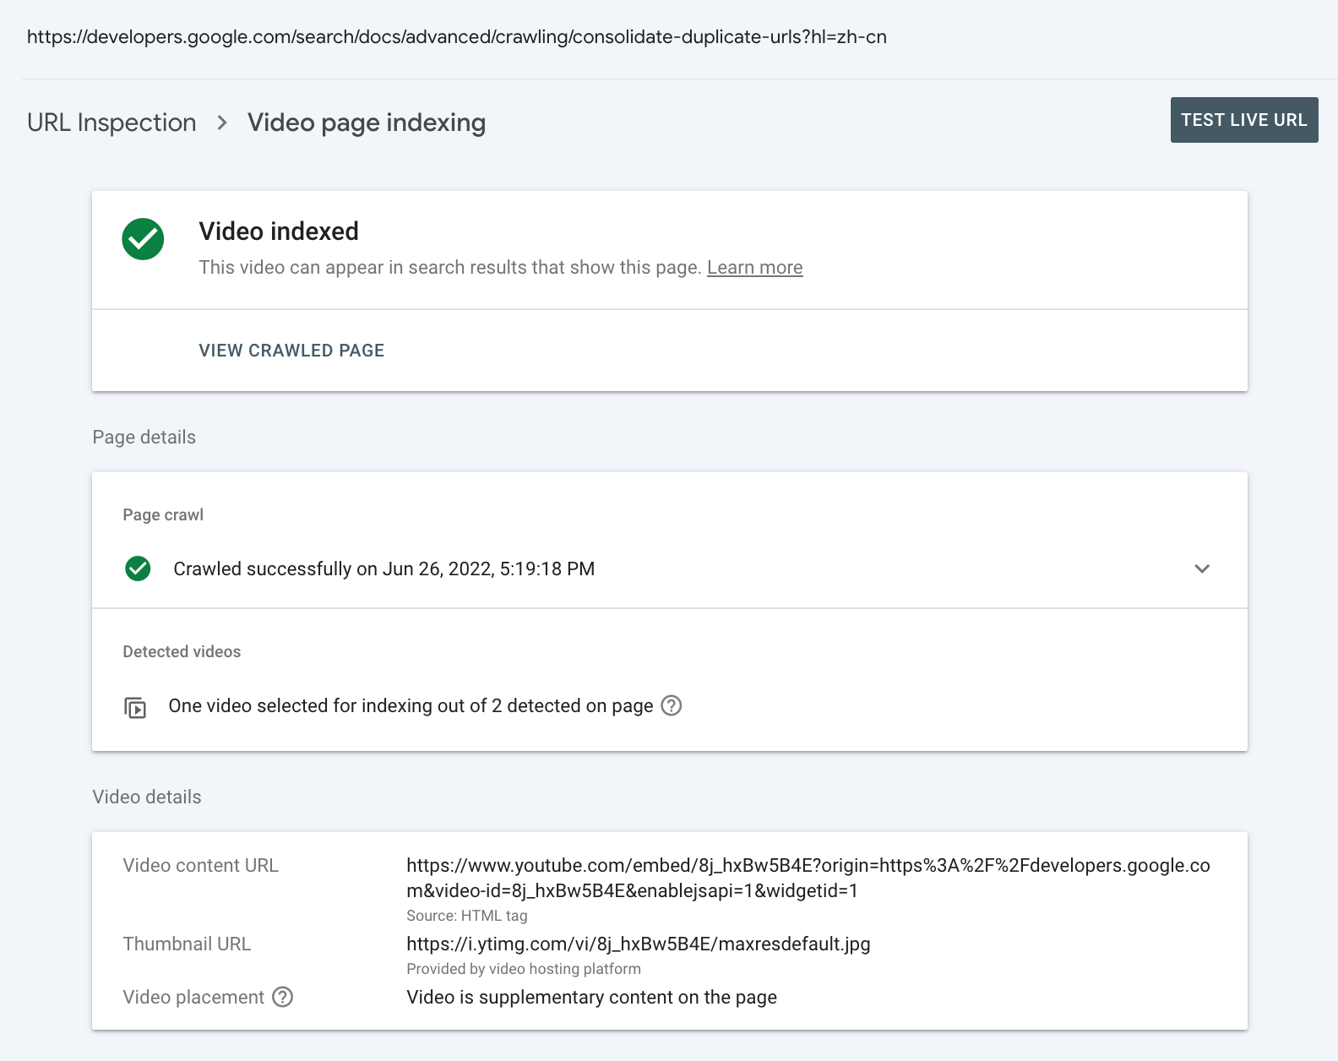Image resolution: width=1338 pixels, height=1061 pixels.
Task: Click the green check icon beside Crawled successfully
Action: click(138, 569)
